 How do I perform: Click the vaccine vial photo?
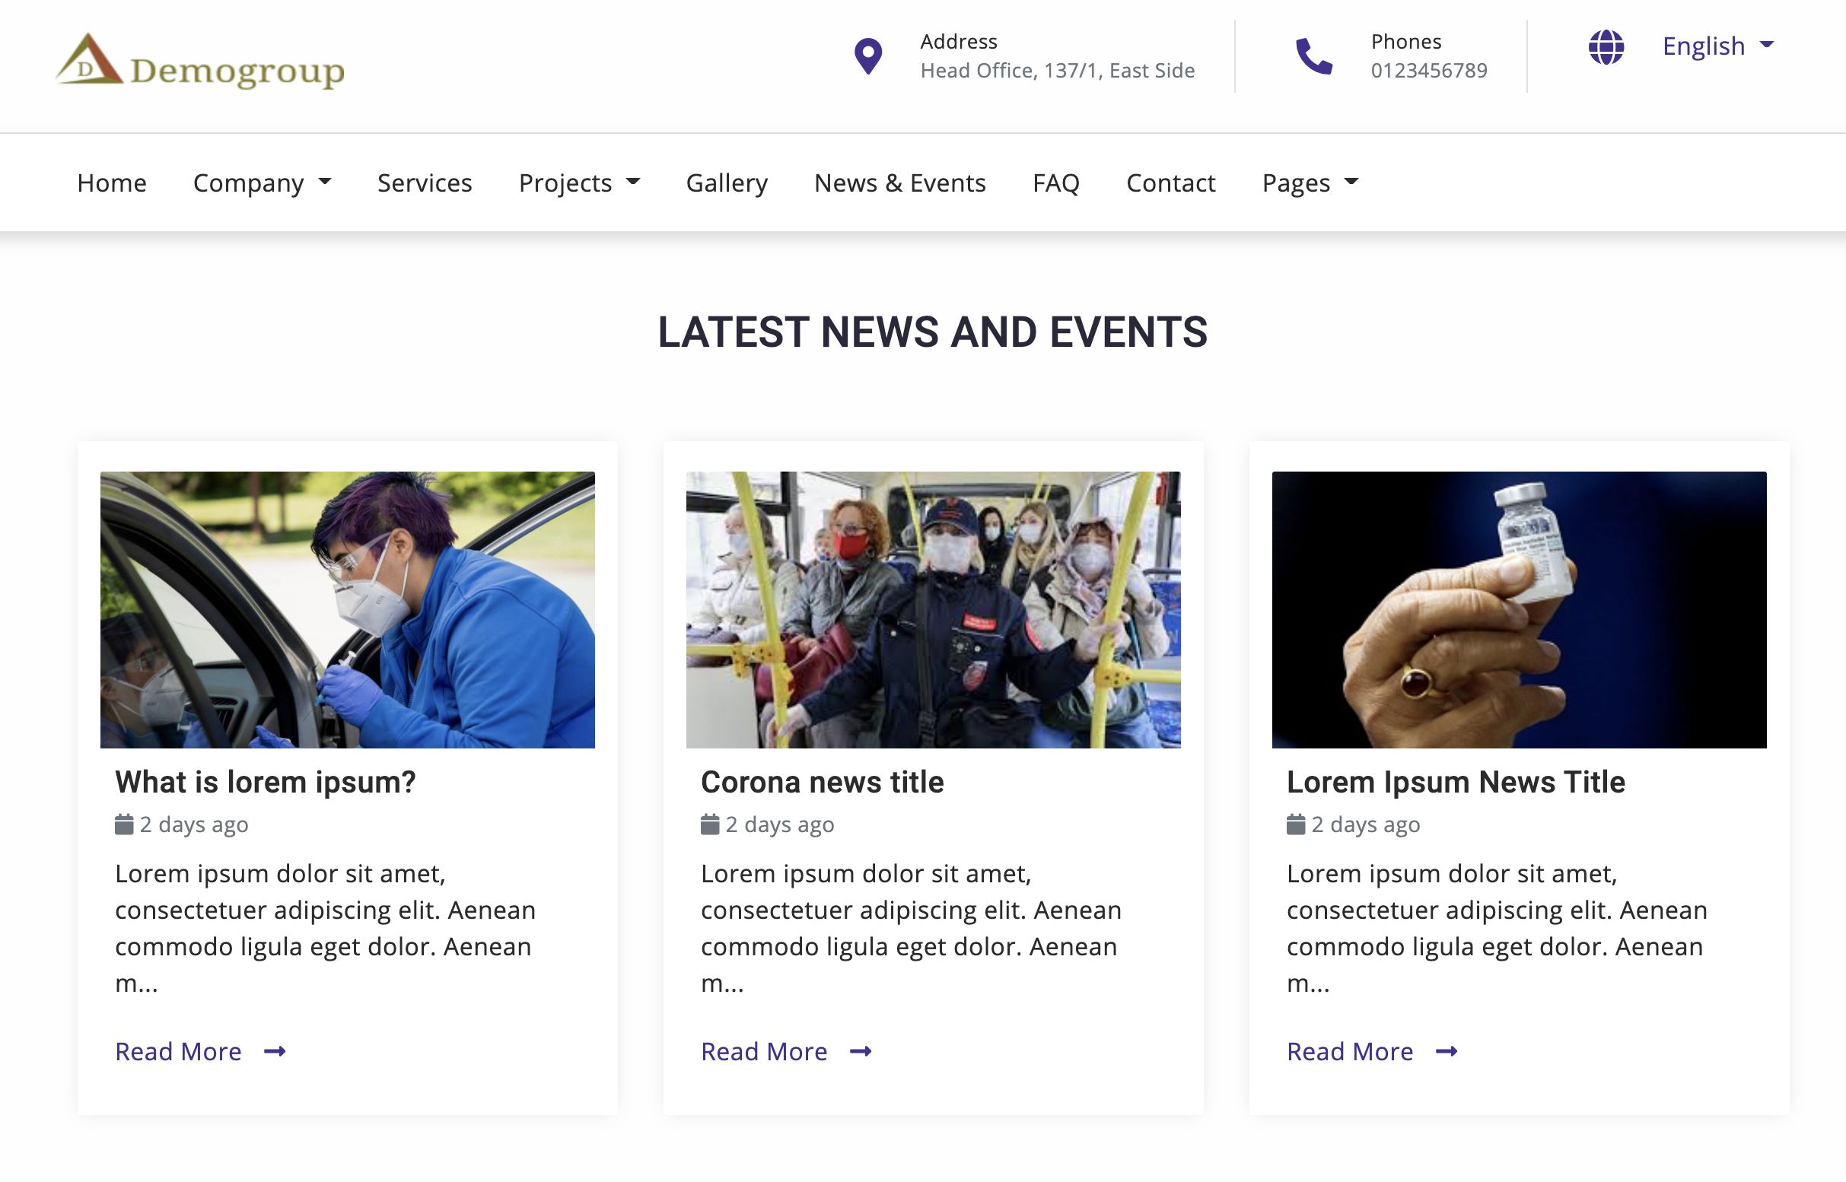pyautogui.click(x=1519, y=609)
